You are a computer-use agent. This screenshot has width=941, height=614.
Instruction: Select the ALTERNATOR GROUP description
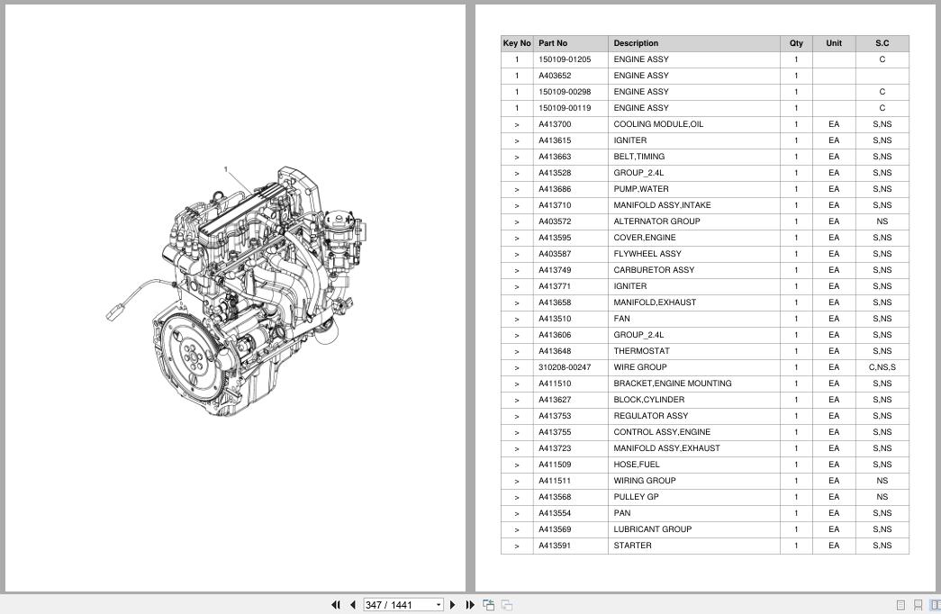pyautogui.click(x=656, y=221)
